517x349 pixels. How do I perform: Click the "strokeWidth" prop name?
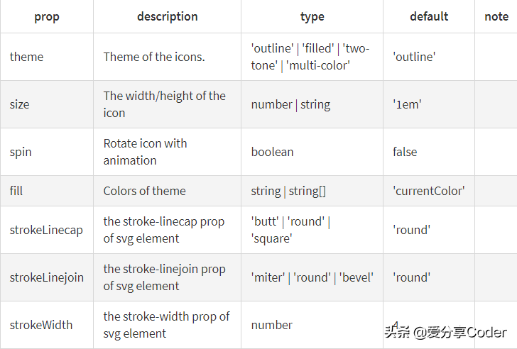(41, 325)
